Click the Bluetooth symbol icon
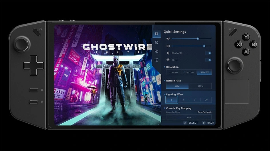The width and height of the screenshot is (270, 151). click(168, 53)
